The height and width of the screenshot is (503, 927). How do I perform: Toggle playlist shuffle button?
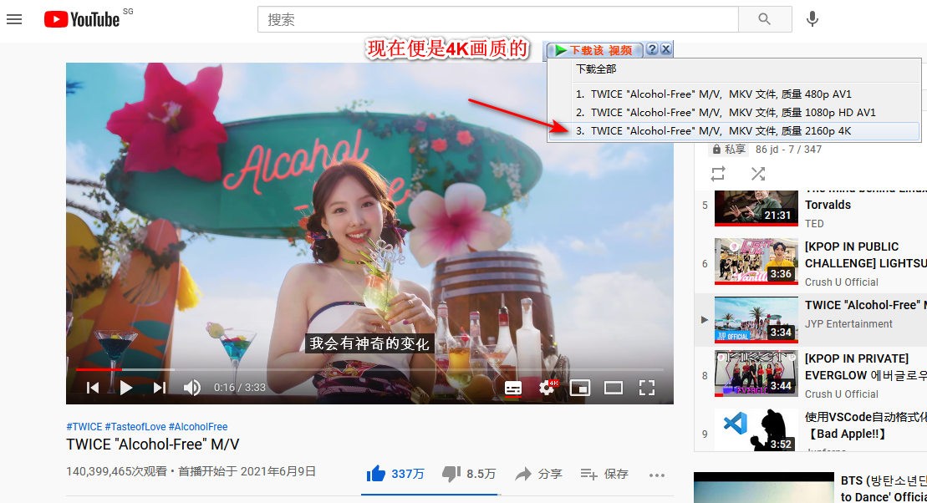click(758, 174)
